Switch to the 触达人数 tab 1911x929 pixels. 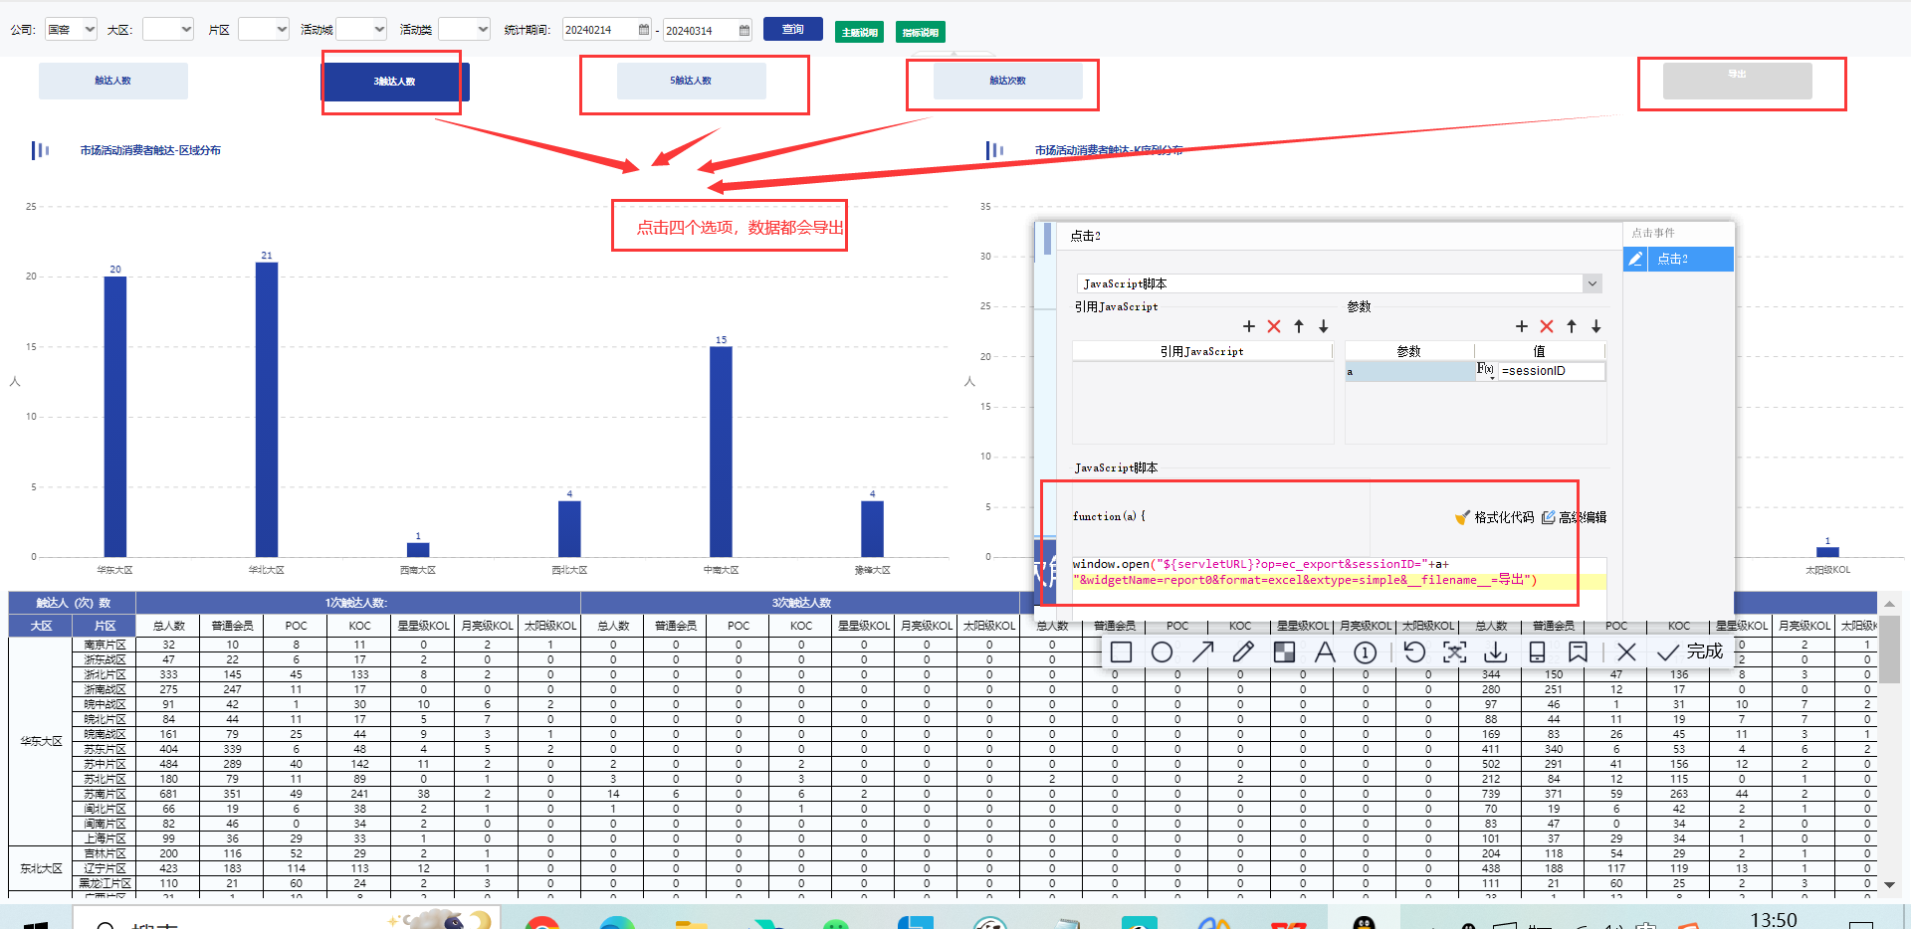[x=113, y=81]
